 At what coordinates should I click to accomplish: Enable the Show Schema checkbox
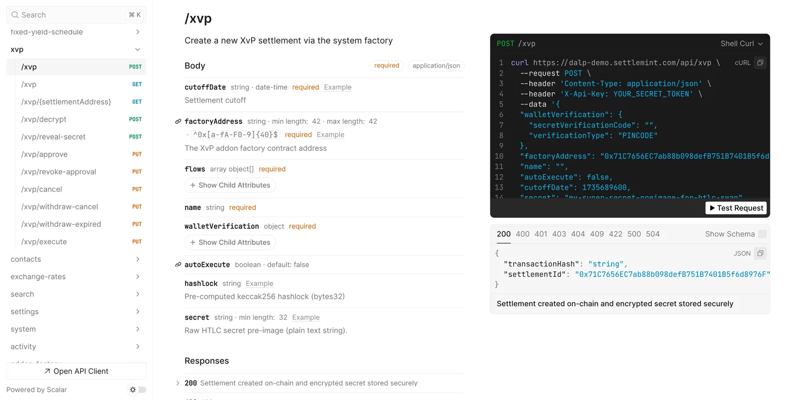click(x=762, y=234)
